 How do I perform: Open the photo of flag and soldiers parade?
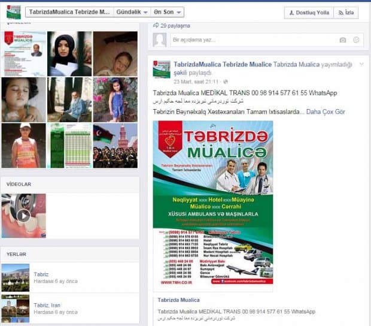point(115,146)
